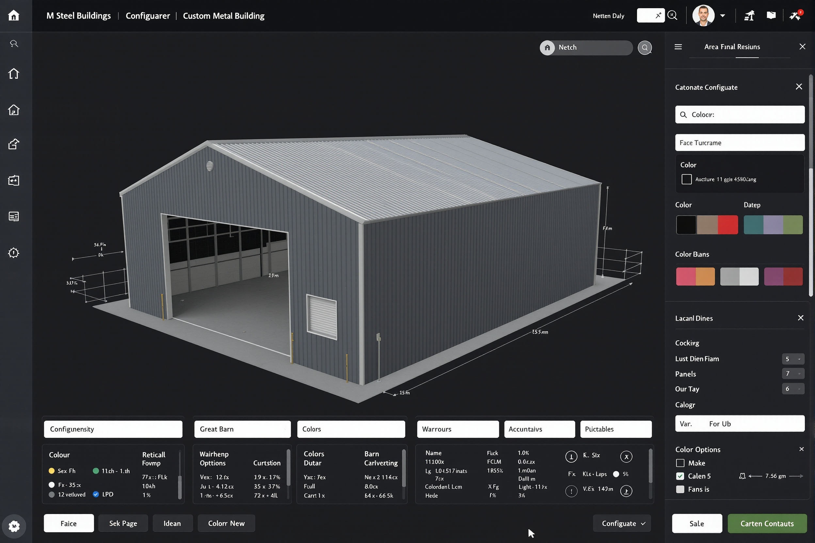Uncheck the Calen 5 option

680,476
